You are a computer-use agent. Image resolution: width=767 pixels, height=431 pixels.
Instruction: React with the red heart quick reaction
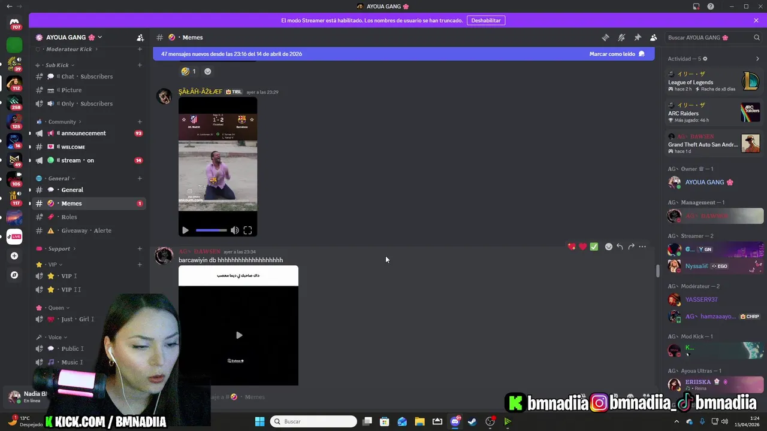(x=582, y=247)
